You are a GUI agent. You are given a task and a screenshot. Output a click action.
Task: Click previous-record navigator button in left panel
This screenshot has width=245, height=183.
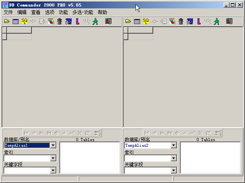[34, 133]
